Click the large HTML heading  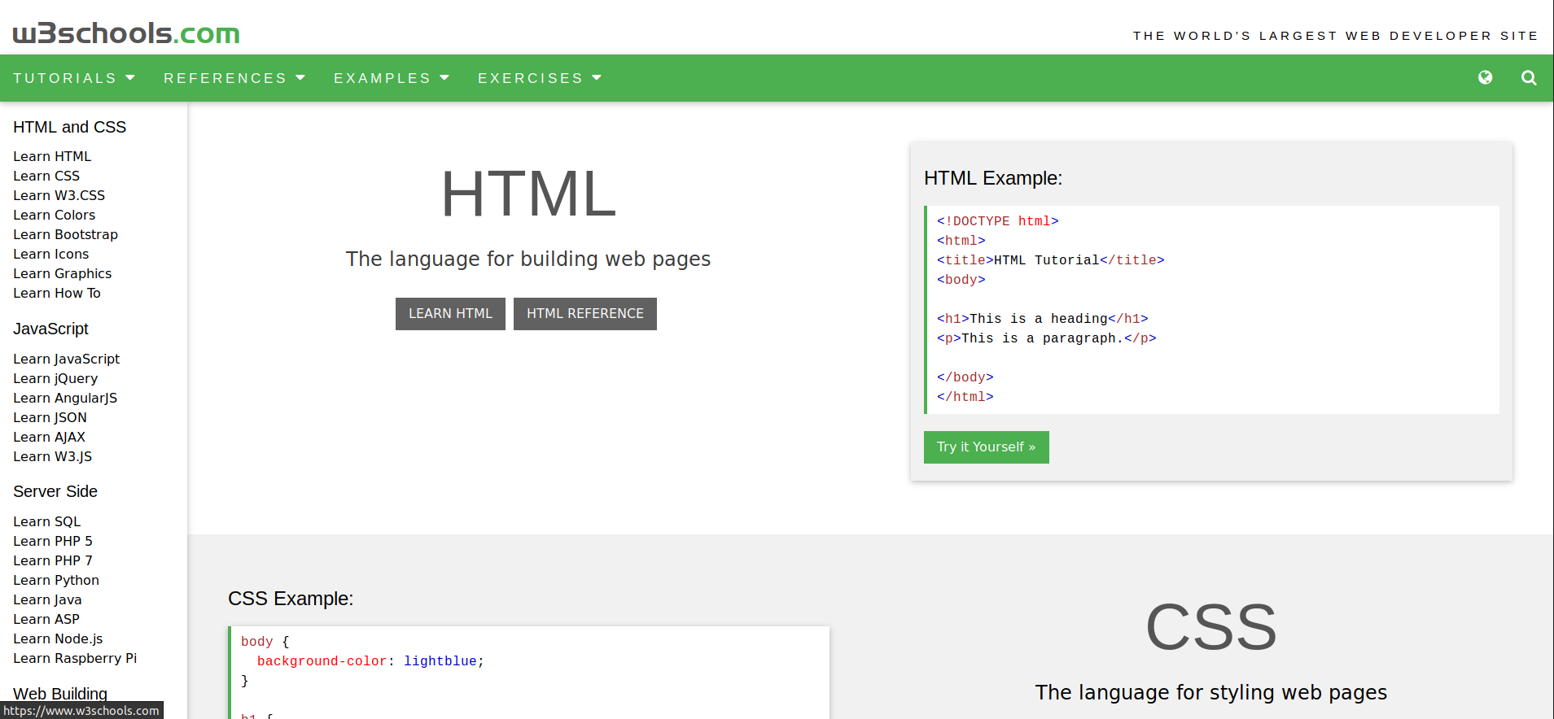click(x=528, y=194)
